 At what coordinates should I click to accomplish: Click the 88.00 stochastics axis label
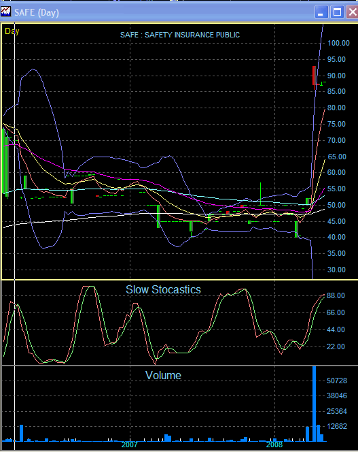(336, 295)
